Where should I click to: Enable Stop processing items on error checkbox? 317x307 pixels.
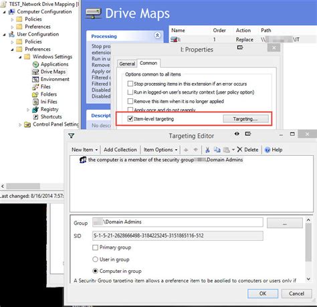[130, 84]
